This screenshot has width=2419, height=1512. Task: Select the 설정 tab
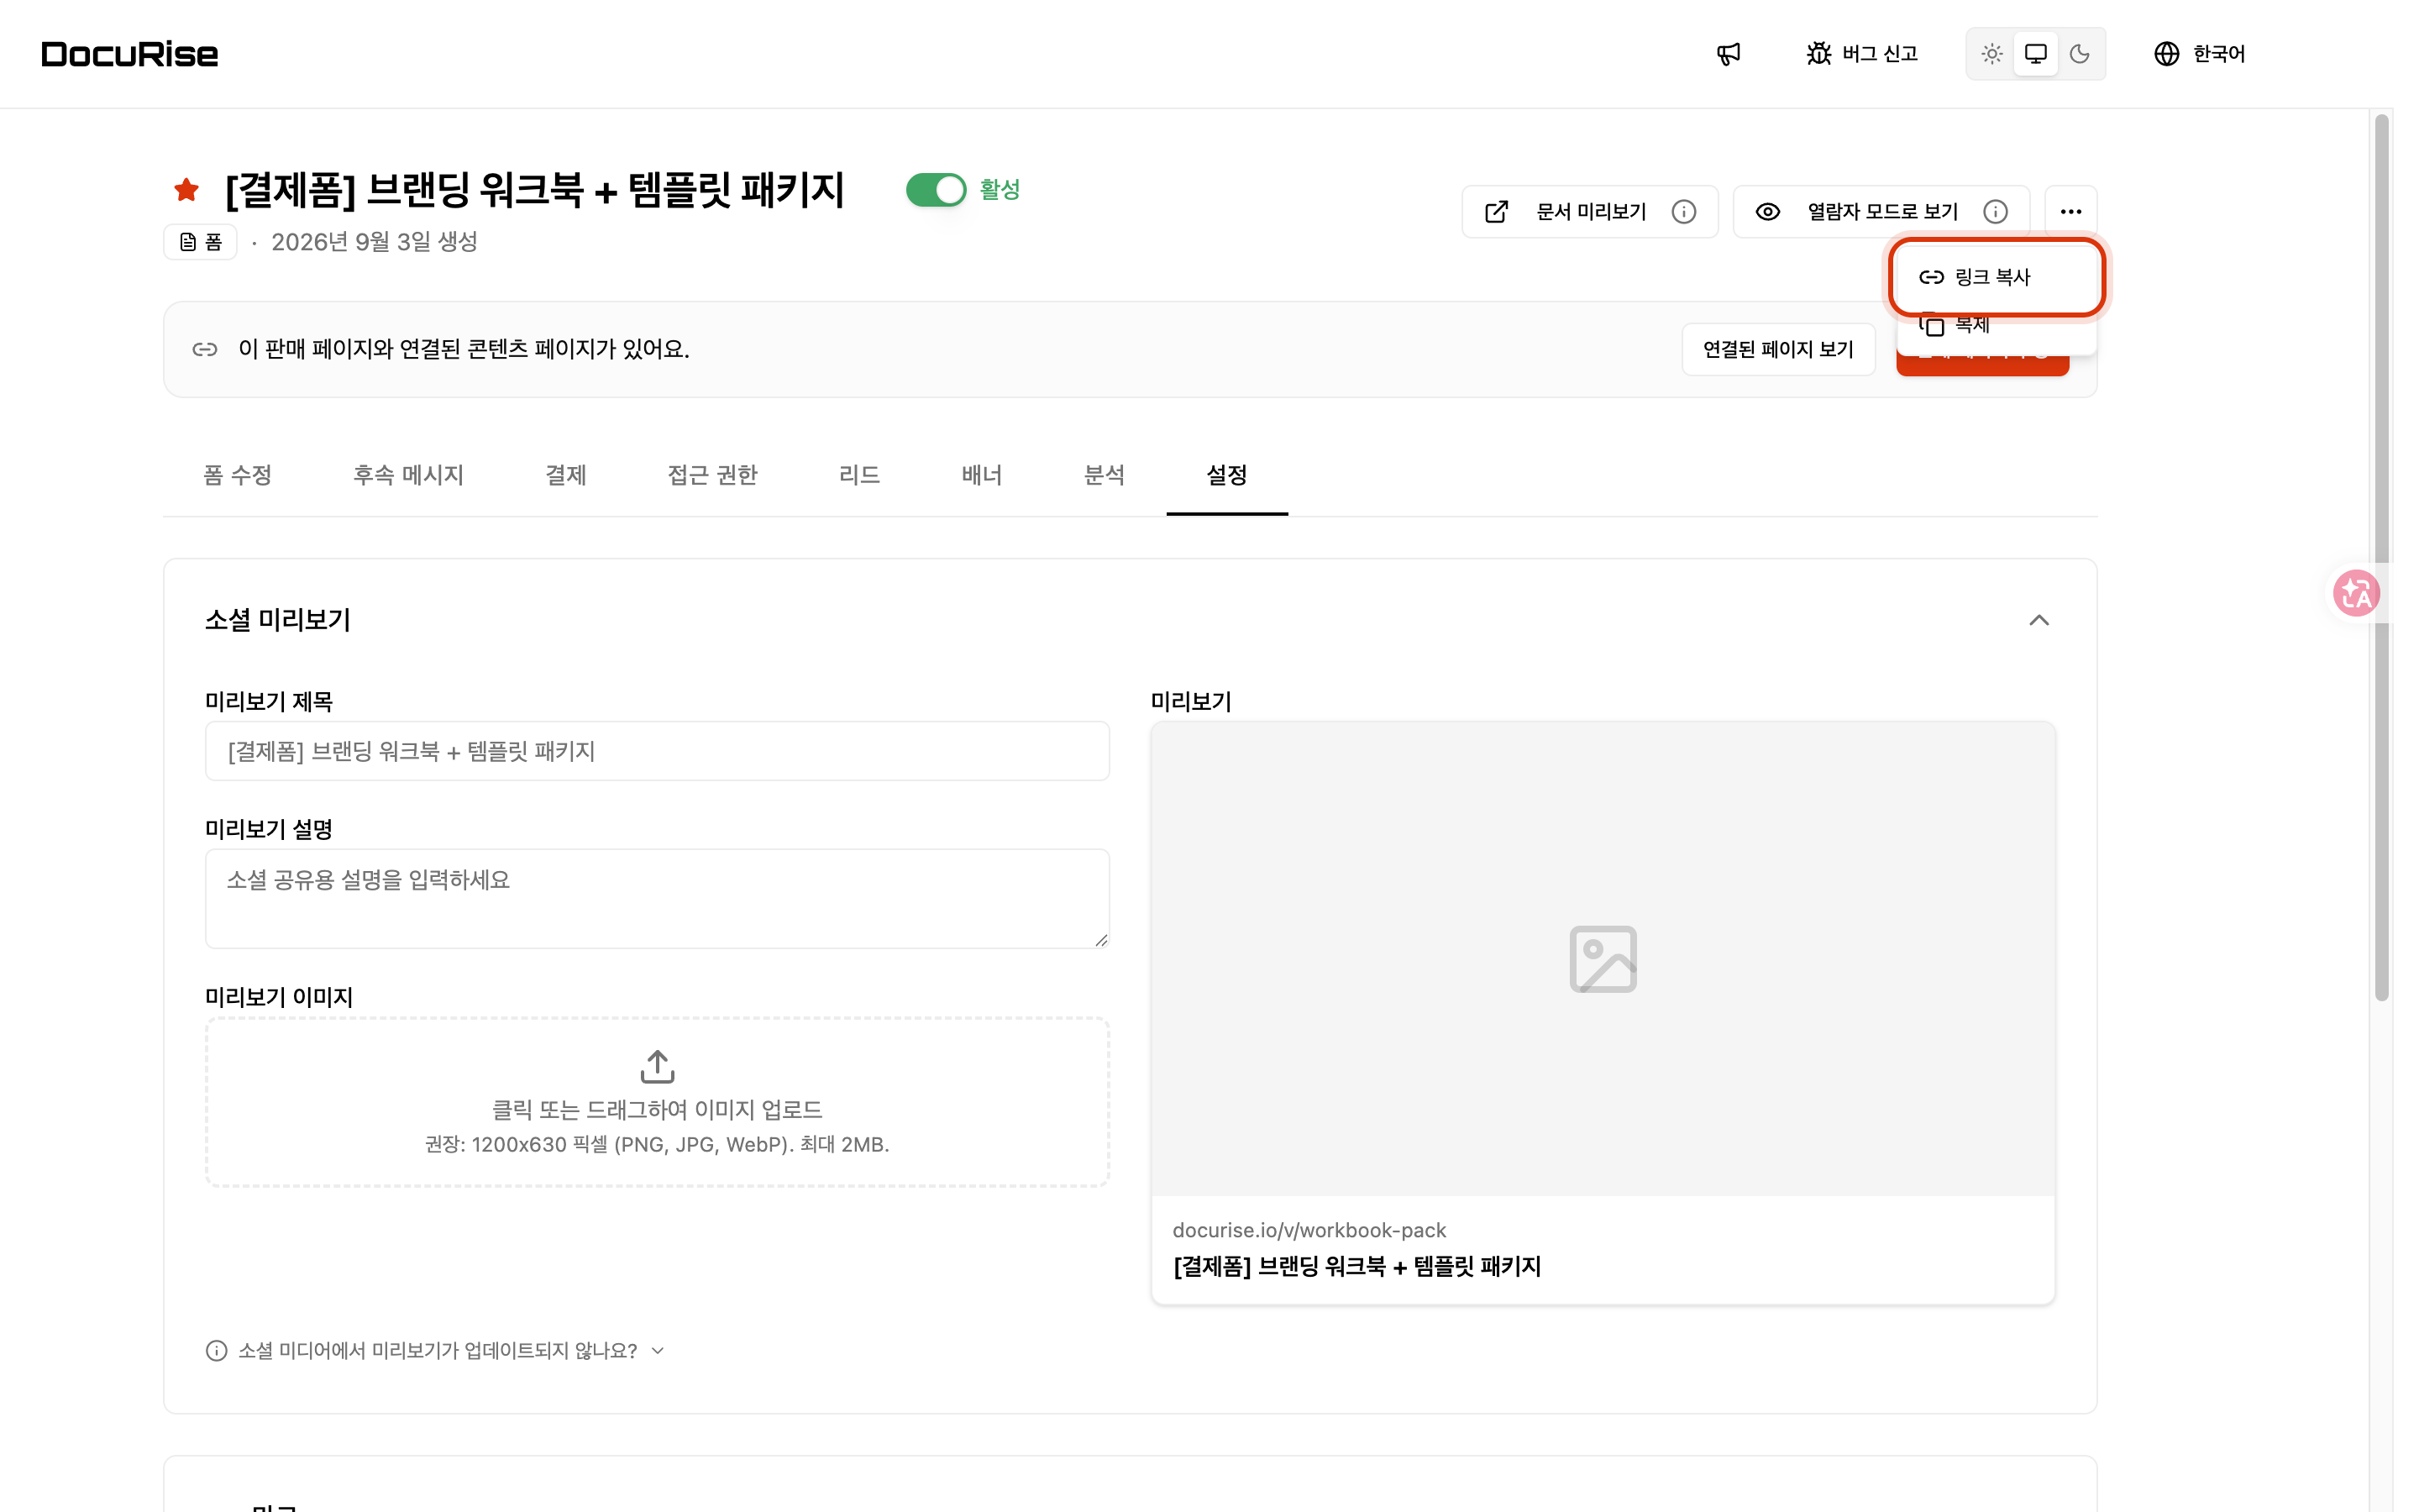(x=1226, y=475)
